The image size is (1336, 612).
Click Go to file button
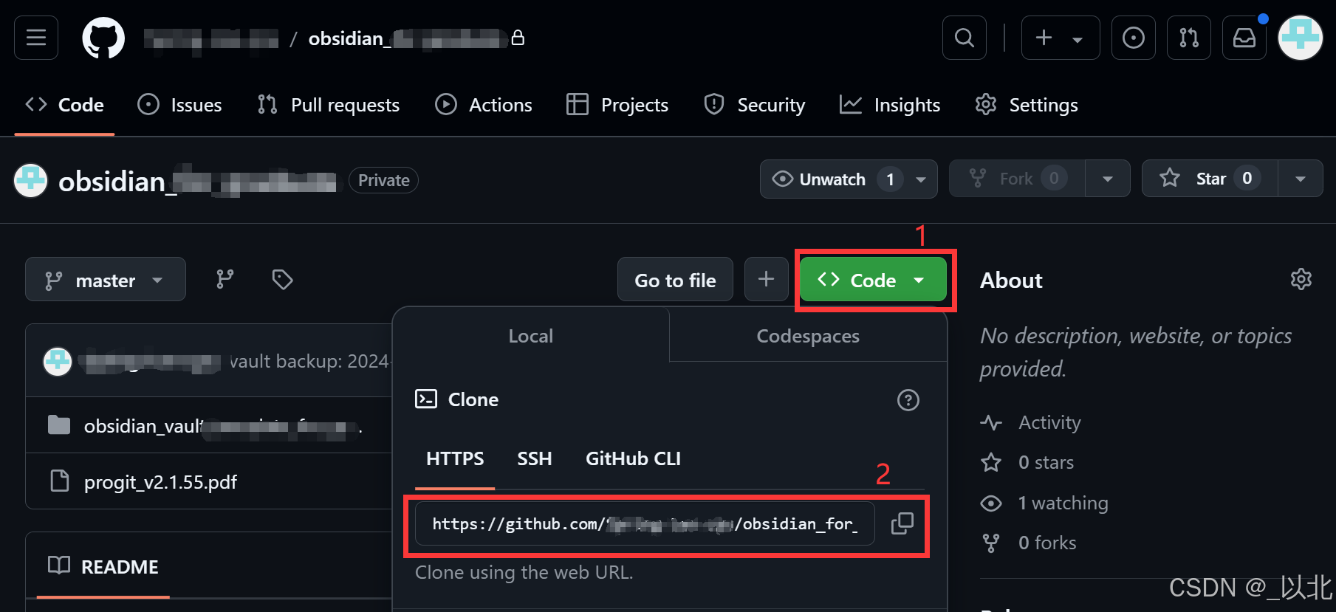tap(675, 279)
